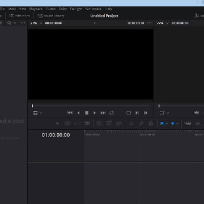The image size is (204, 204).
Task: Open the Help menu
Action: 108,9
